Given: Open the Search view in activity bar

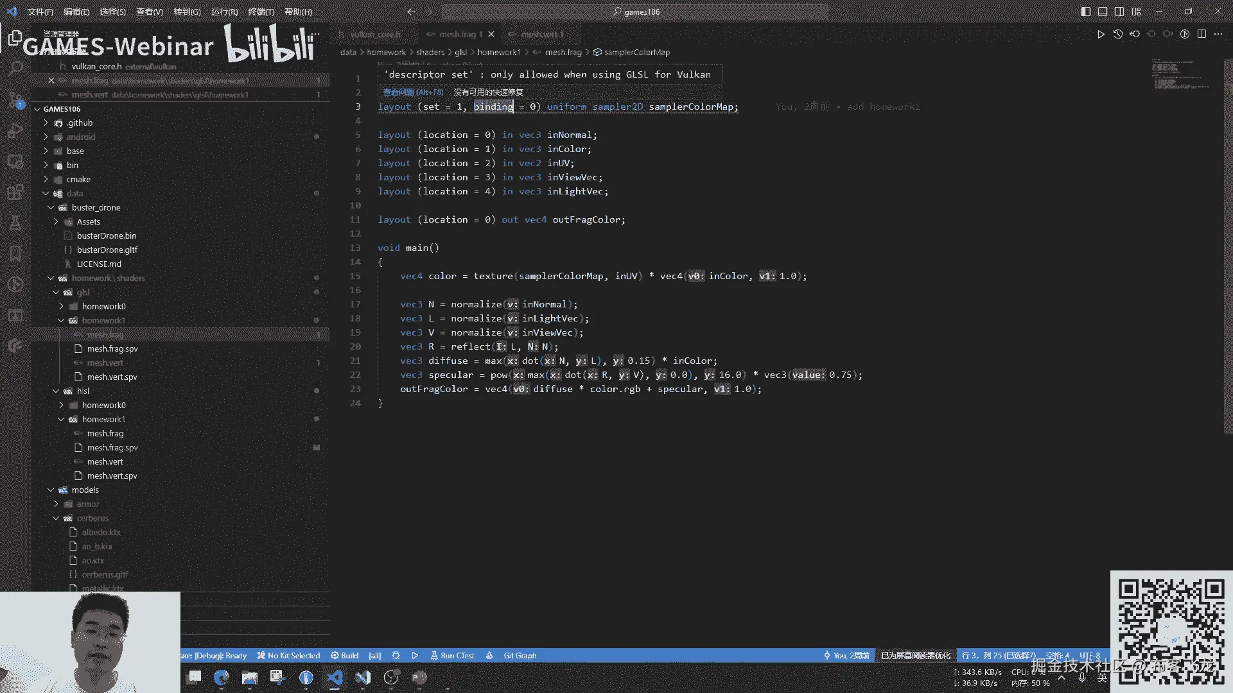Looking at the screenshot, I should point(15,68).
